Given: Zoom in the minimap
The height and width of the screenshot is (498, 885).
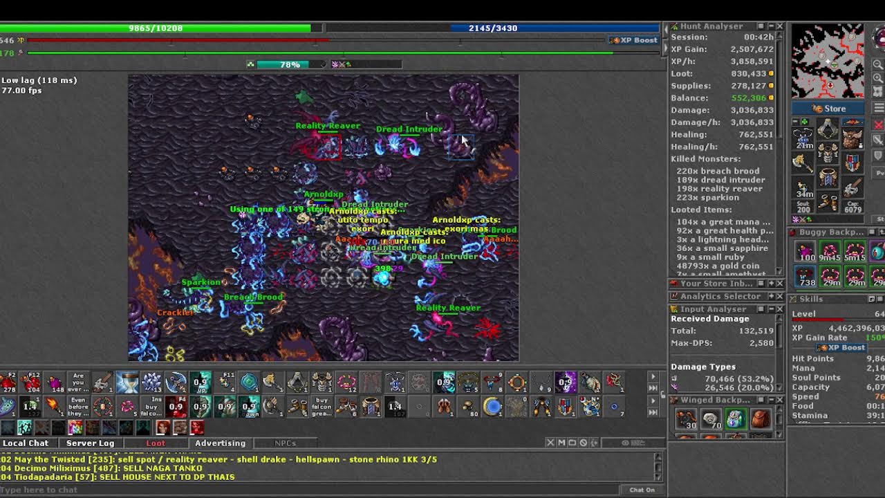Looking at the screenshot, I should click(878, 77).
